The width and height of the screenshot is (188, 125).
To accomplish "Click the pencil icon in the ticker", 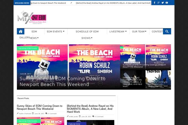I will coord(71,3).
